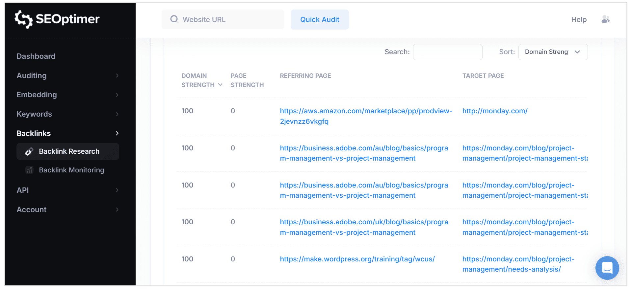Open the Help link
Viewport: 632px width, 289px height.
click(x=579, y=20)
